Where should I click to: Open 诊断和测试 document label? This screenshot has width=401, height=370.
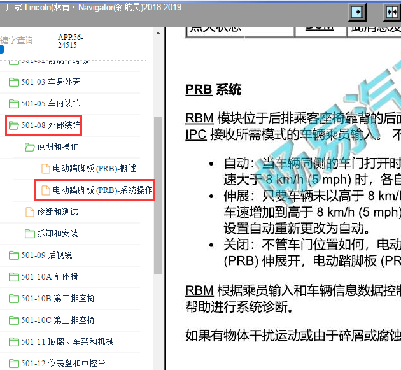(x=57, y=211)
